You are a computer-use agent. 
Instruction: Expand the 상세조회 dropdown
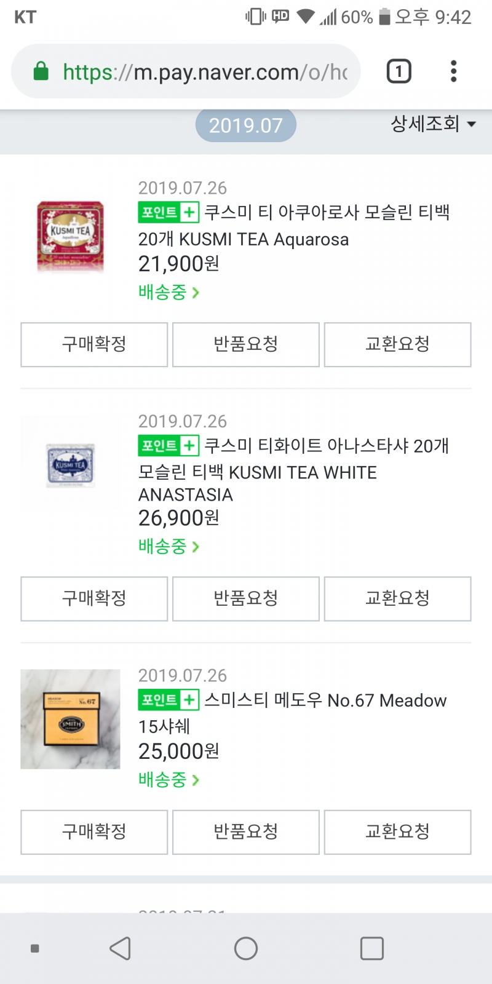[433, 124]
